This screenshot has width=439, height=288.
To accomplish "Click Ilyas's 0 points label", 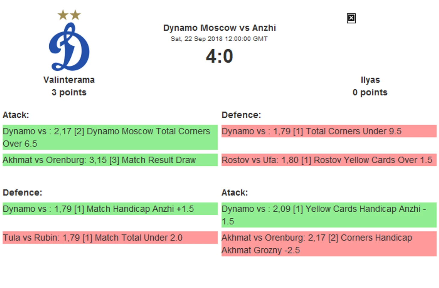I will click(370, 92).
